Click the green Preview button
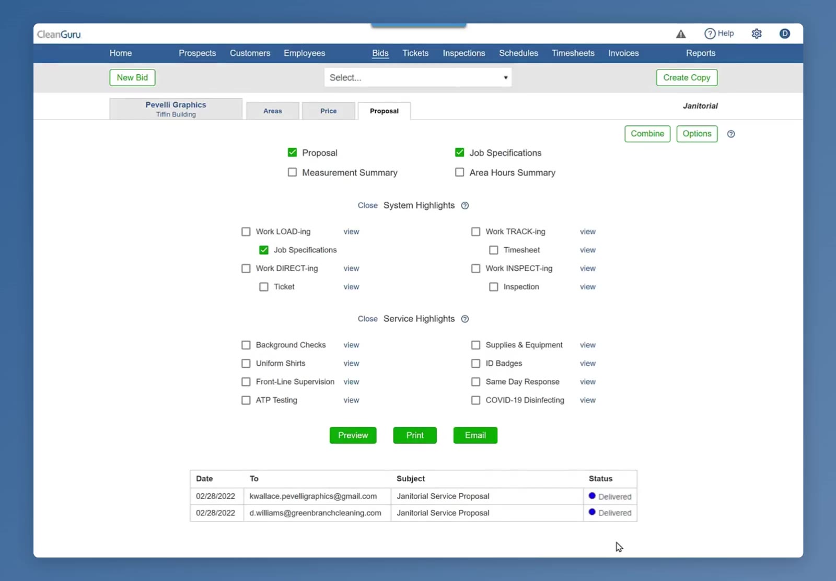The height and width of the screenshot is (581, 836). (353, 435)
